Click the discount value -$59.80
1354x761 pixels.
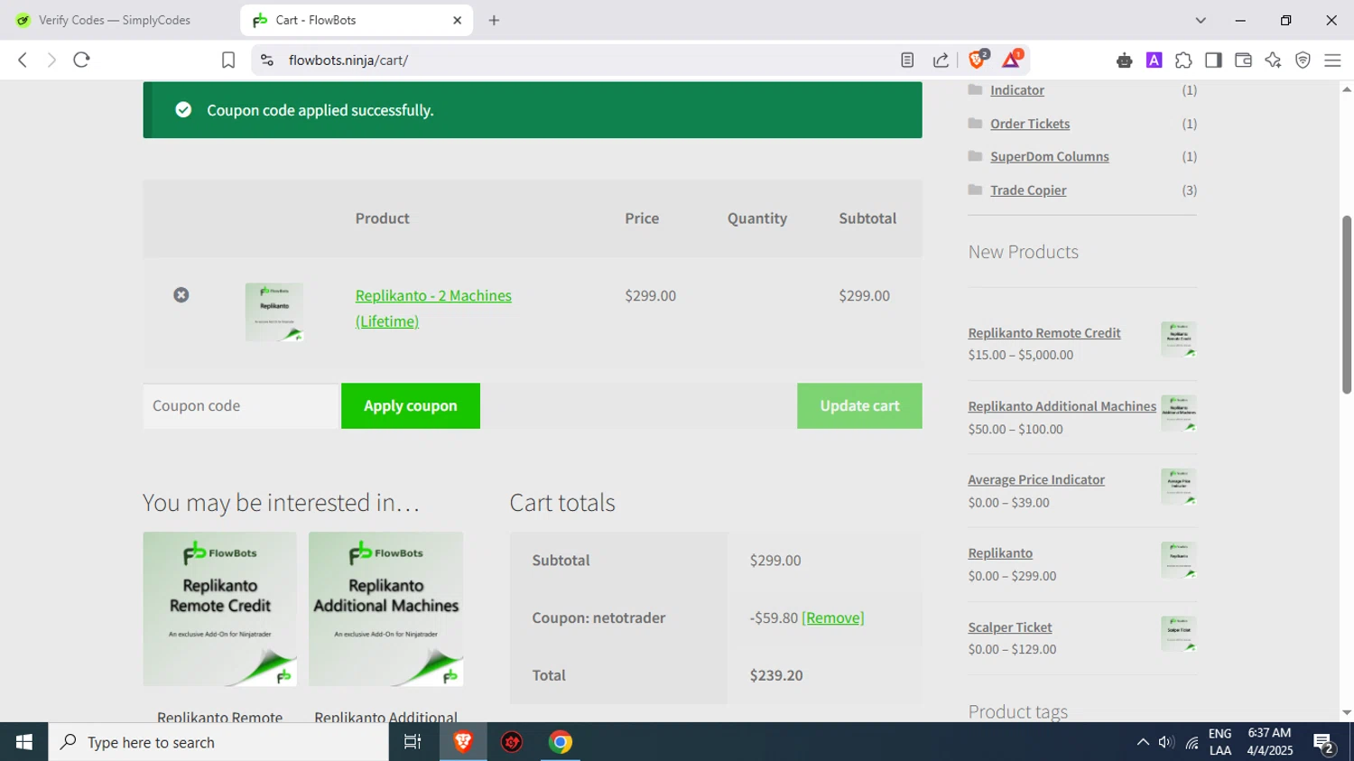click(x=774, y=617)
